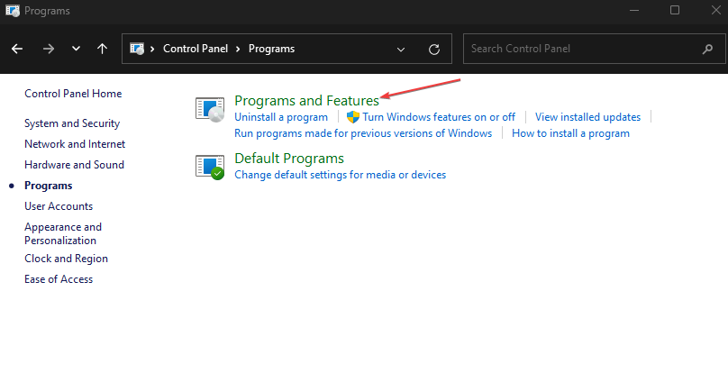Open Uninstall a program link
This screenshot has width=728, height=373.
coord(281,117)
